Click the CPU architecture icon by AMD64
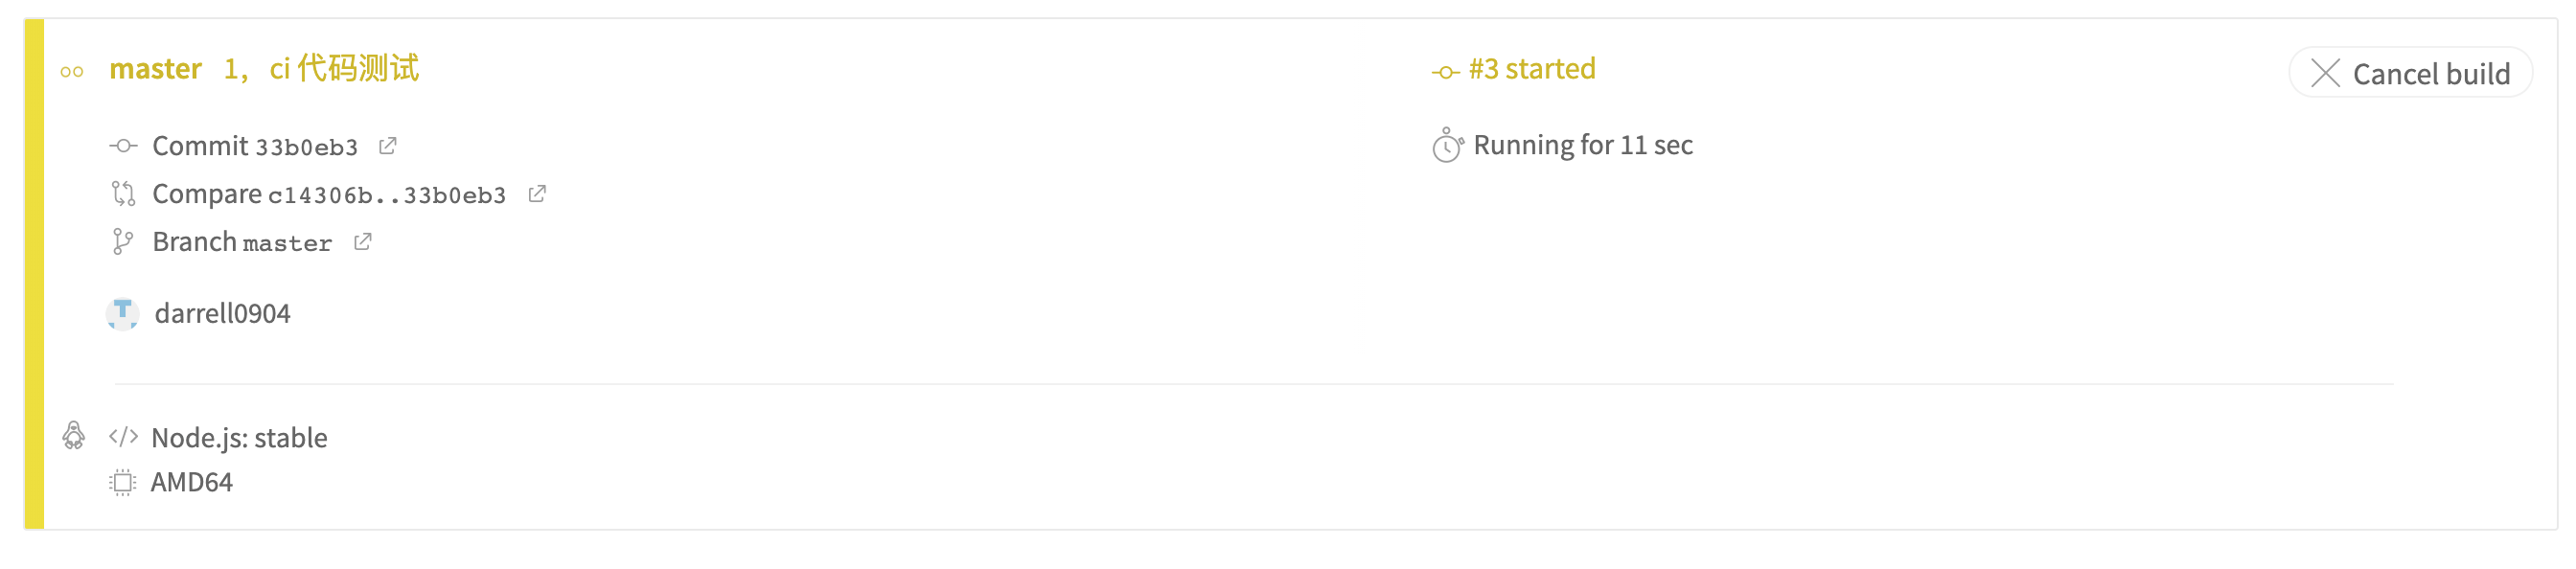 coord(122,483)
